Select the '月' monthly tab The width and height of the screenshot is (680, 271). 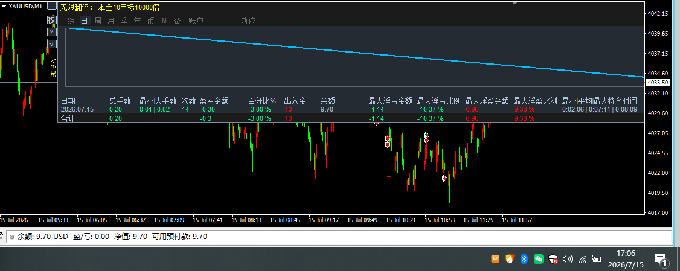[111, 21]
